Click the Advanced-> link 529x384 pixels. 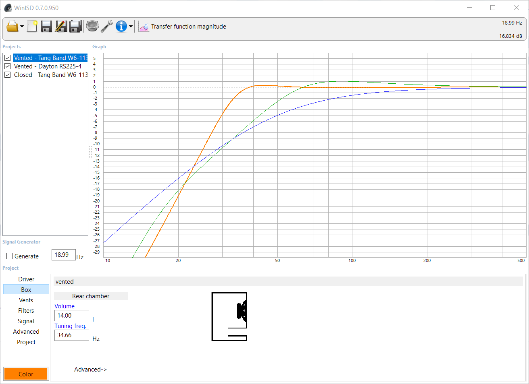[x=91, y=370]
